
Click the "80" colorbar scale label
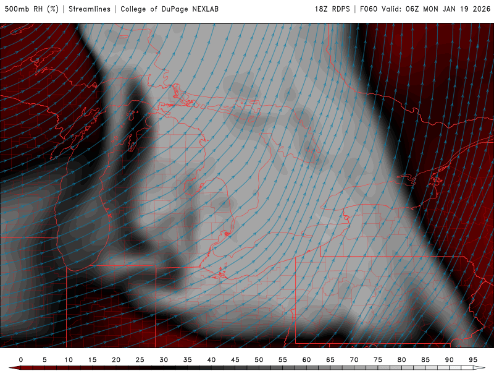402,360
